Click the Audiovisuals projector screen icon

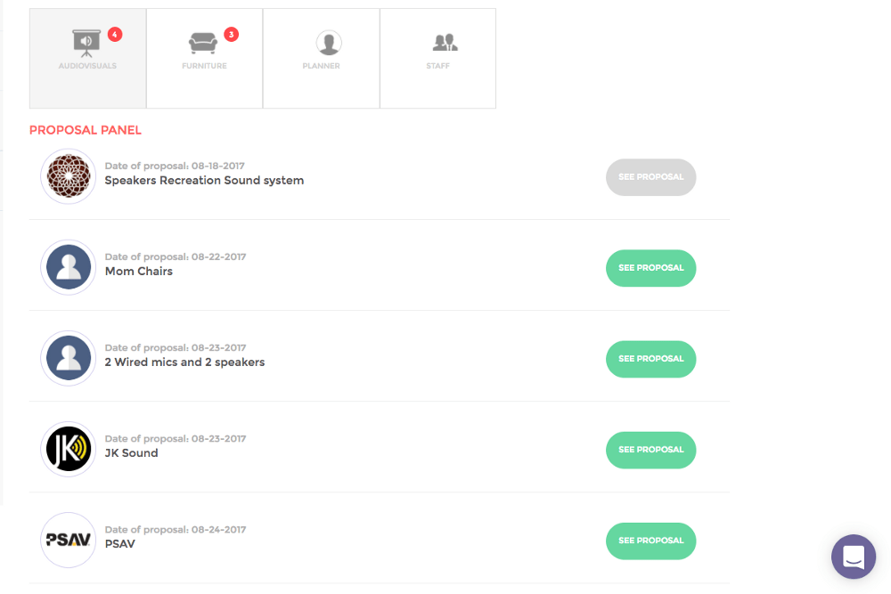86,43
